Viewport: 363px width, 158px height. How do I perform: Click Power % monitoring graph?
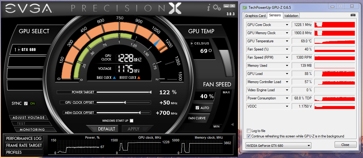[x=79, y=147]
